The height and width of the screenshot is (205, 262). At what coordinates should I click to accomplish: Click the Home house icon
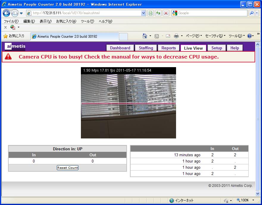(x=145, y=36)
